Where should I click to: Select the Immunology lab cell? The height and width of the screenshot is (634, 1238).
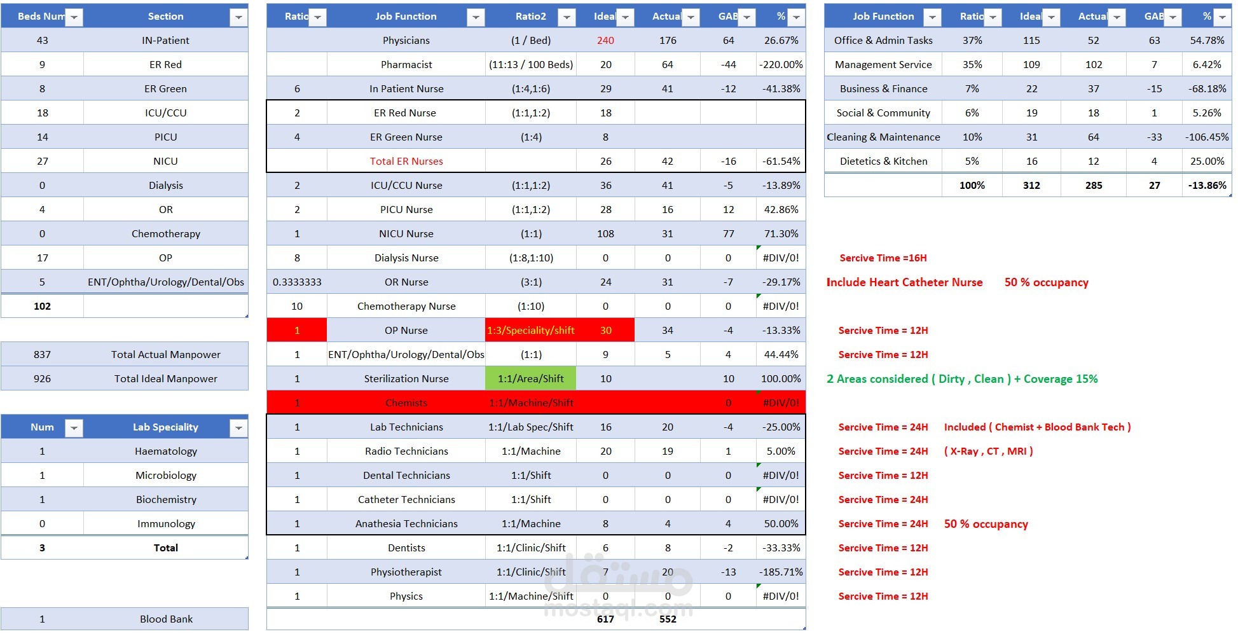(x=165, y=523)
